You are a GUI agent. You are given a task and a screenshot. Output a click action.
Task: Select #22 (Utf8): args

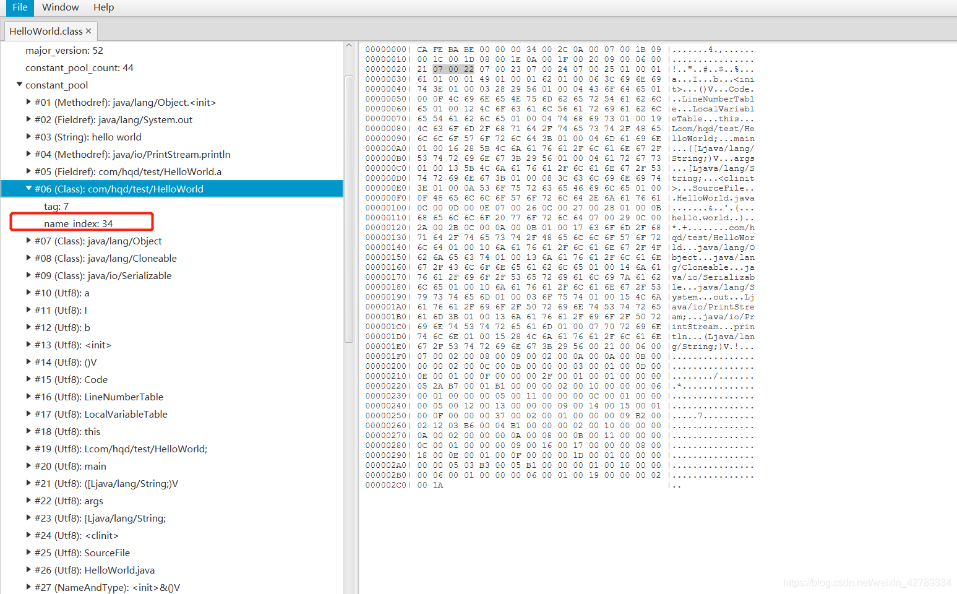click(69, 501)
